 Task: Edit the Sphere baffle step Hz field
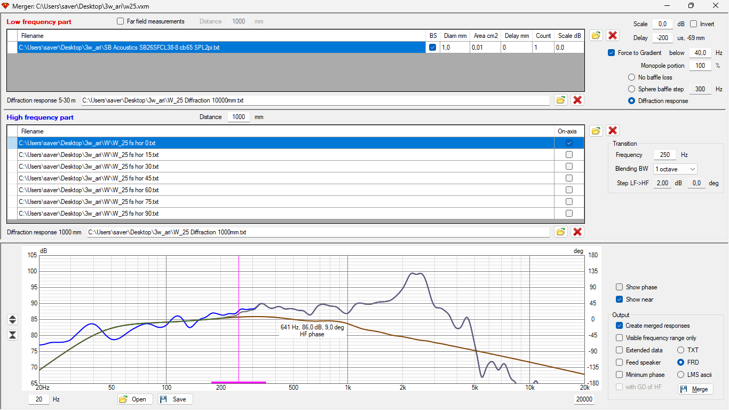[700, 89]
